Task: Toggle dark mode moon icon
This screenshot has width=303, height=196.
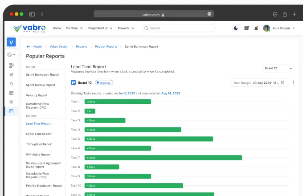Action: [236, 28]
